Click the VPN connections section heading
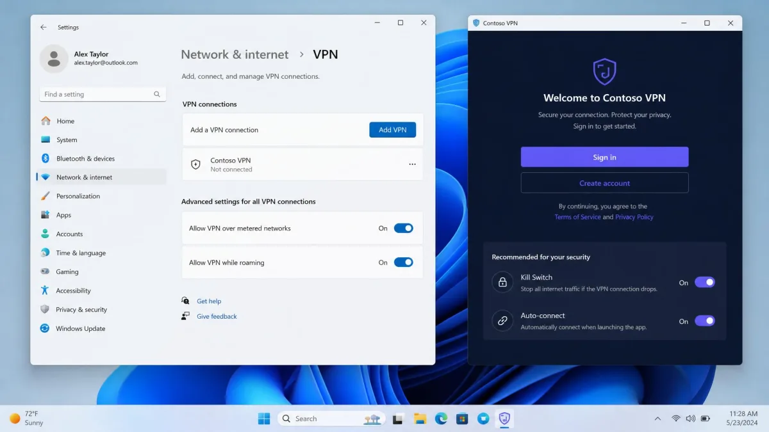Viewport: 769px width, 432px height. point(210,104)
